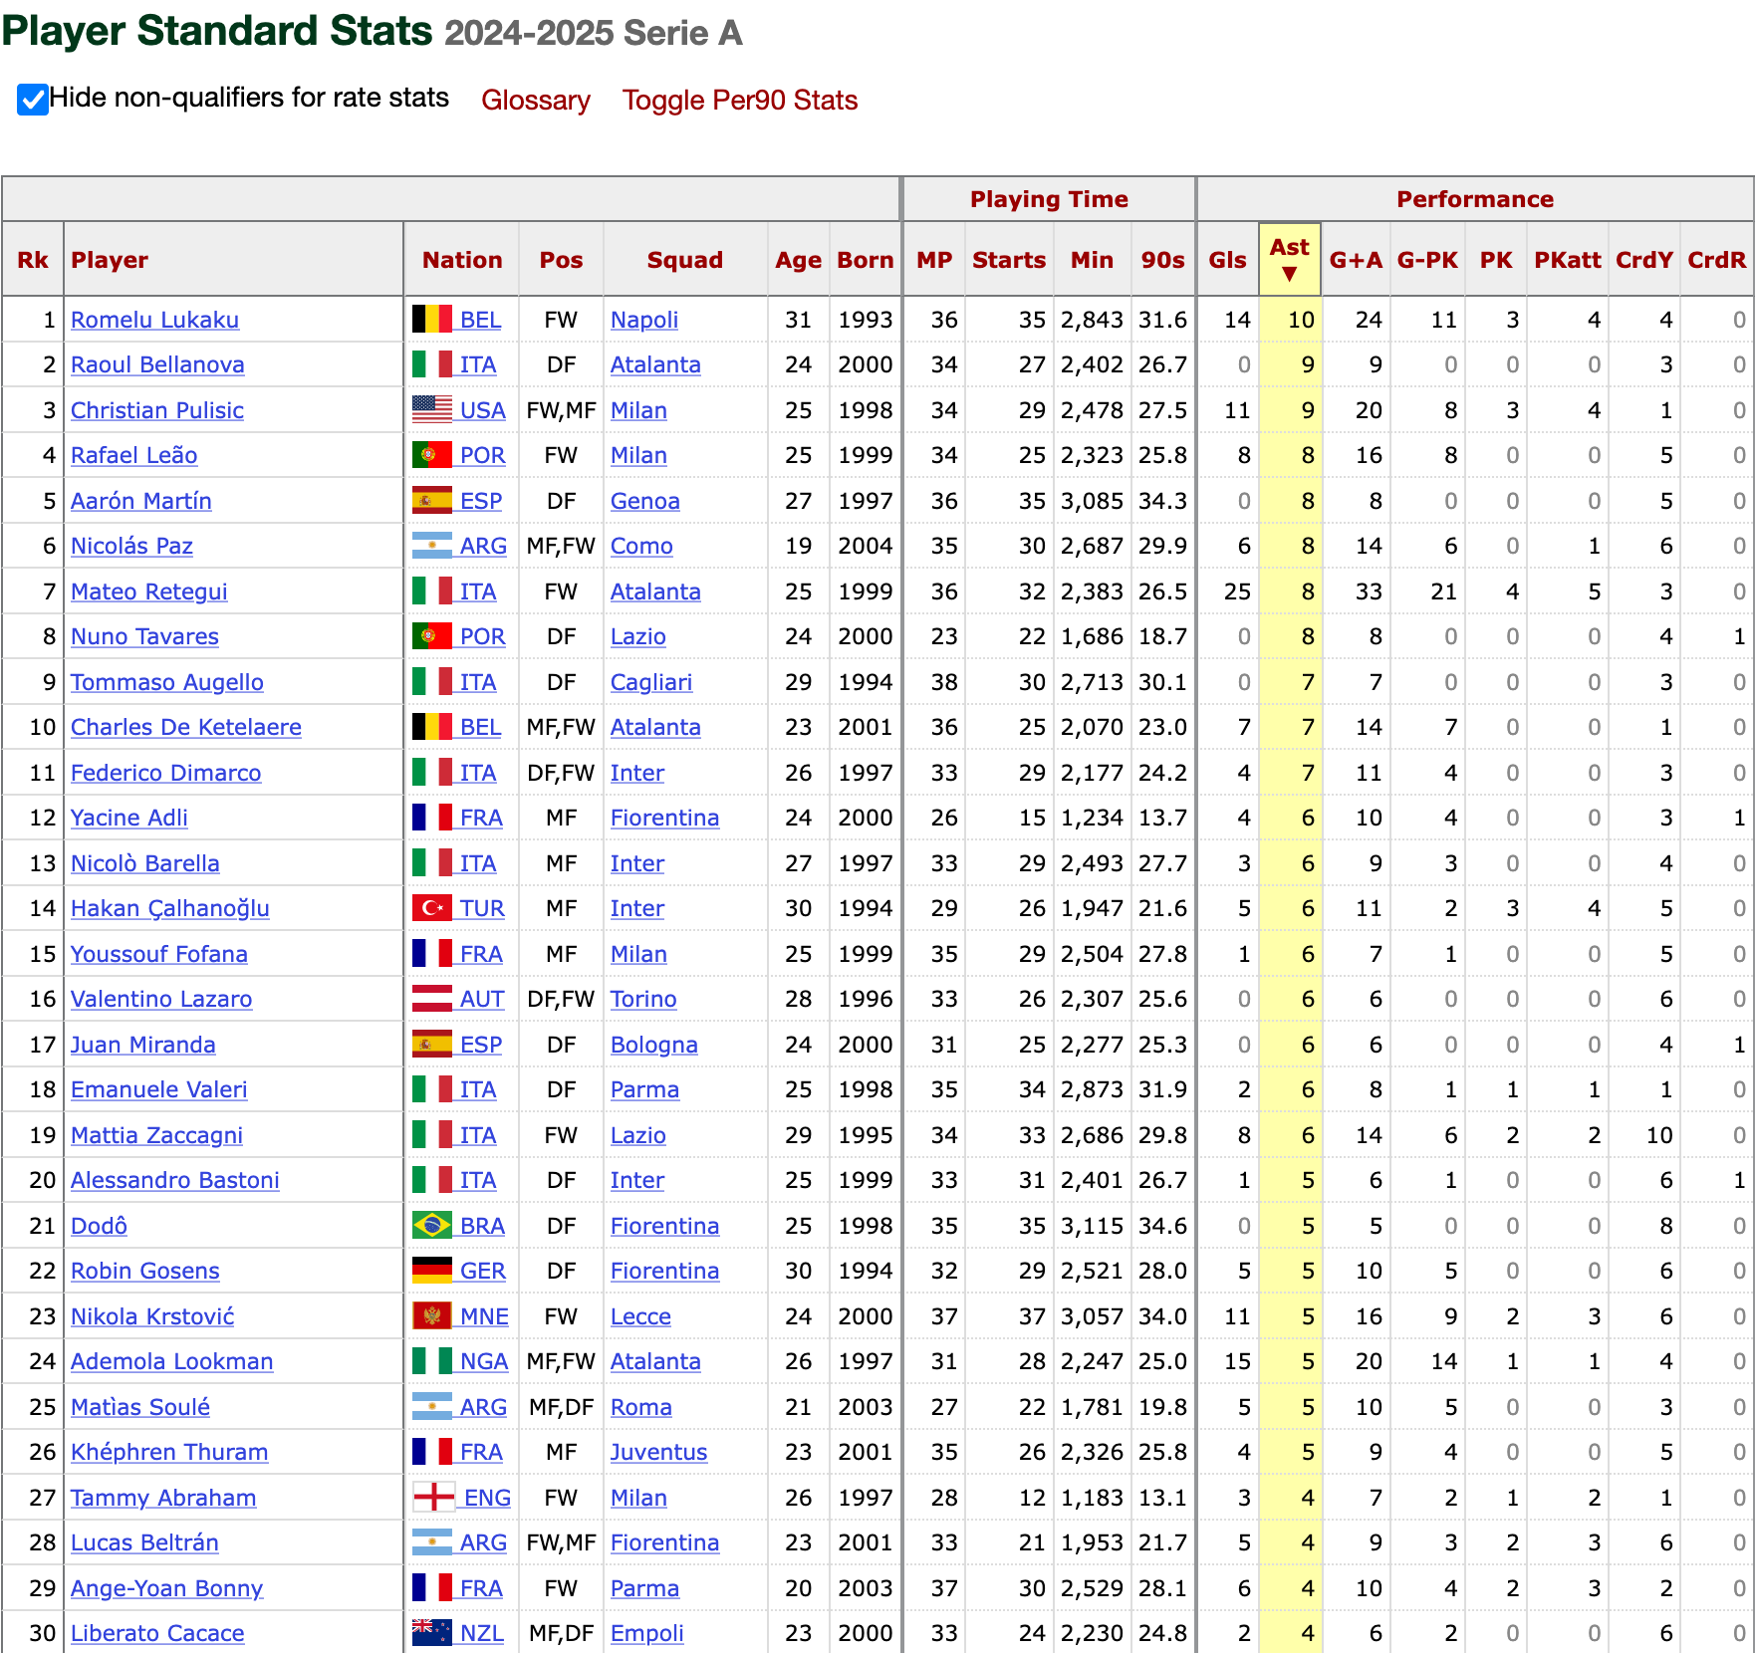
Task: Sort by the G+A column header
Action: point(1356,260)
